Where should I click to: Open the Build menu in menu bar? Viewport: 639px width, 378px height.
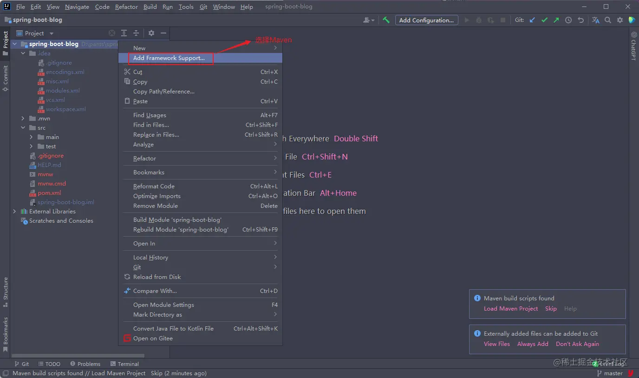[150, 7]
